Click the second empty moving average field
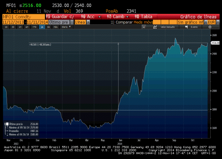The height and width of the screenshot is (159, 222). pyautogui.click(x=165, y=22)
